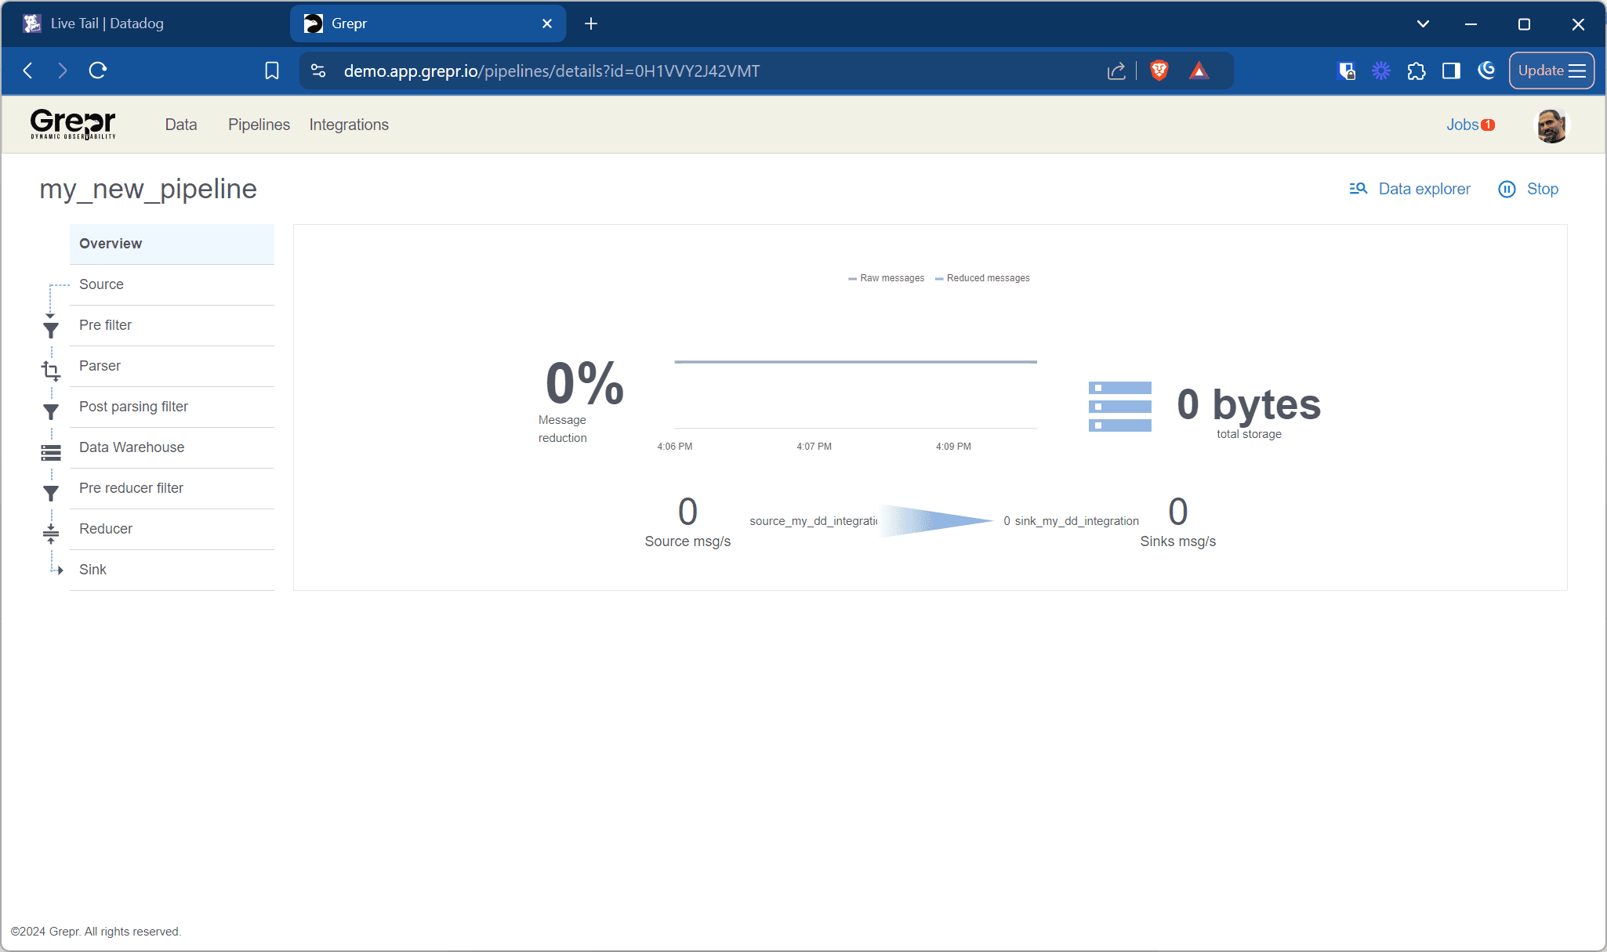Screen dimensions: 1607x952
Task: Expand the Source pipeline section
Action: [x=102, y=284]
